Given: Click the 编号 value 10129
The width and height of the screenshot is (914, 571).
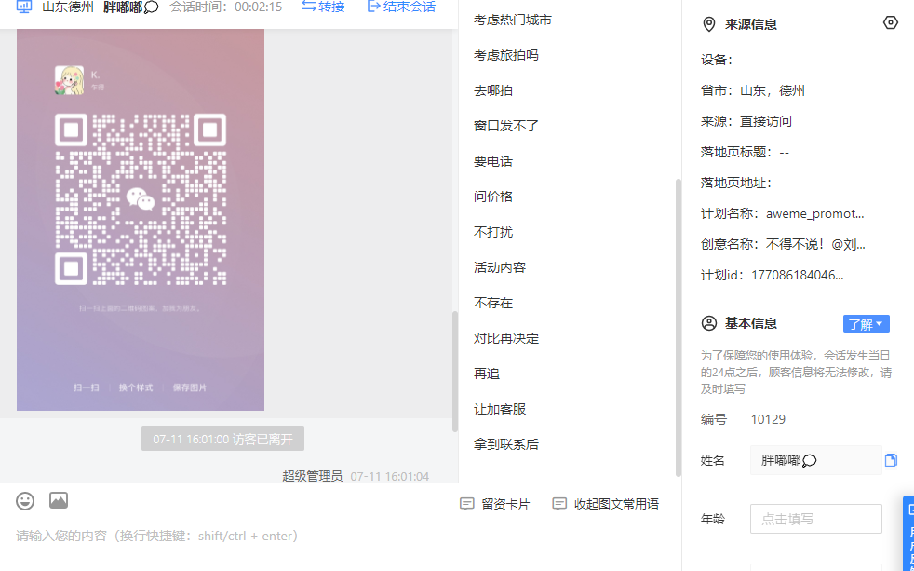Looking at the screenshot, I should pos(768,419).
